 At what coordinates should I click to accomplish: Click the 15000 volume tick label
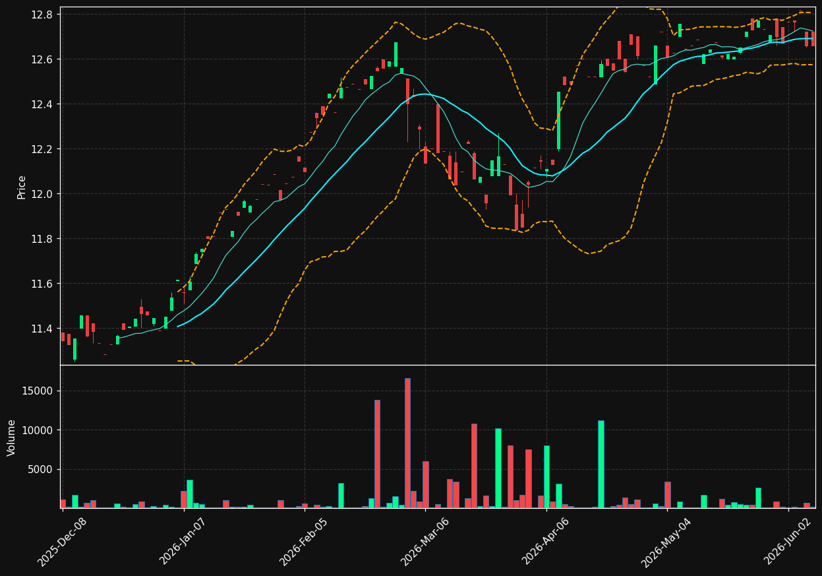tap(39, 391)
